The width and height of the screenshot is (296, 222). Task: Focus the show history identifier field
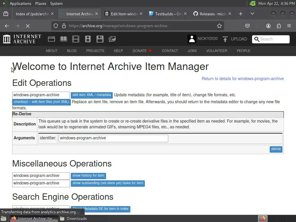coord(41,176)
